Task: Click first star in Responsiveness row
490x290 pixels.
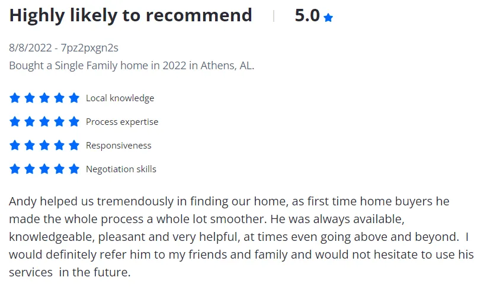Action: (x=15, y=145)
